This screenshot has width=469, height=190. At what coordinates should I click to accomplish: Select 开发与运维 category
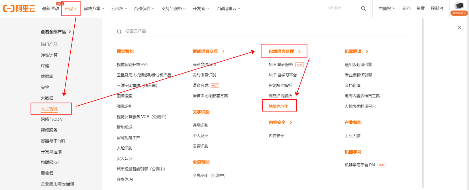[51, 152]
